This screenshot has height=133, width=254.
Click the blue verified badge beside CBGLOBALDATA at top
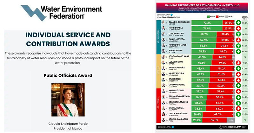(172, 15)
